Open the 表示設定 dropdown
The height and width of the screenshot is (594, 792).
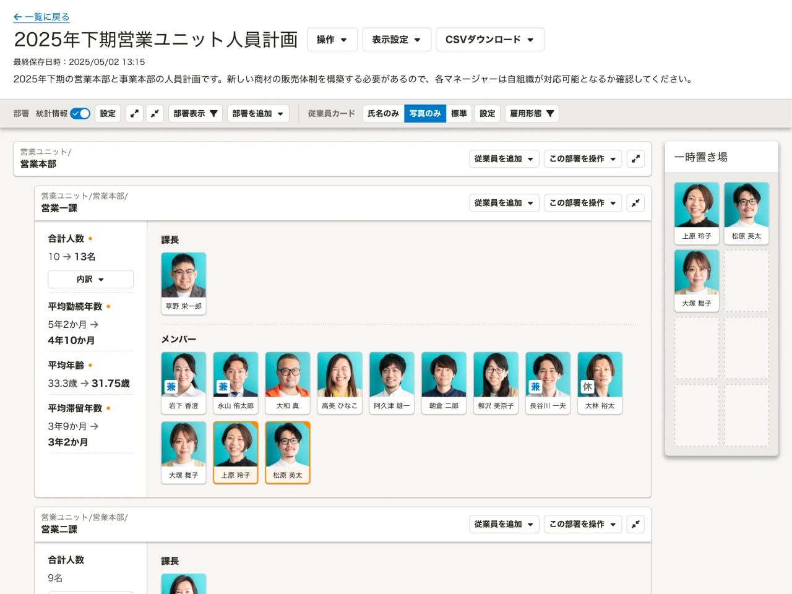[x=397, y=40]
